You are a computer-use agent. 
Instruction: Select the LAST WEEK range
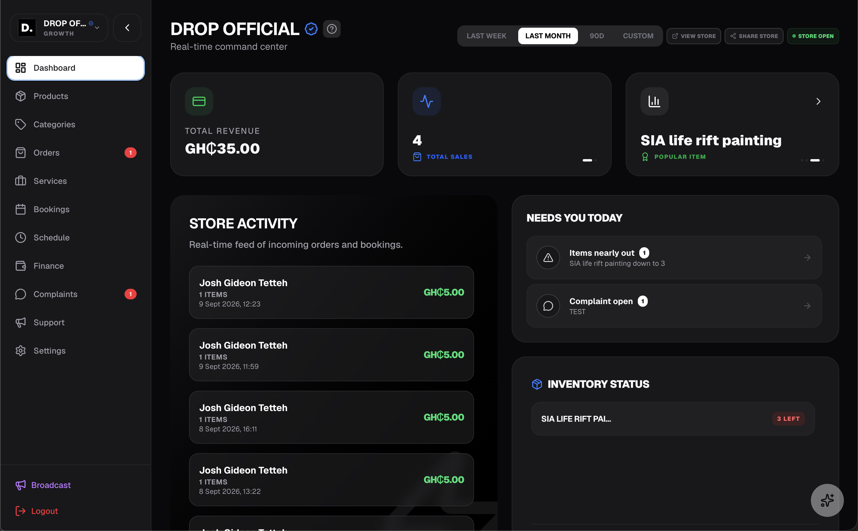(x=486, y=36)
